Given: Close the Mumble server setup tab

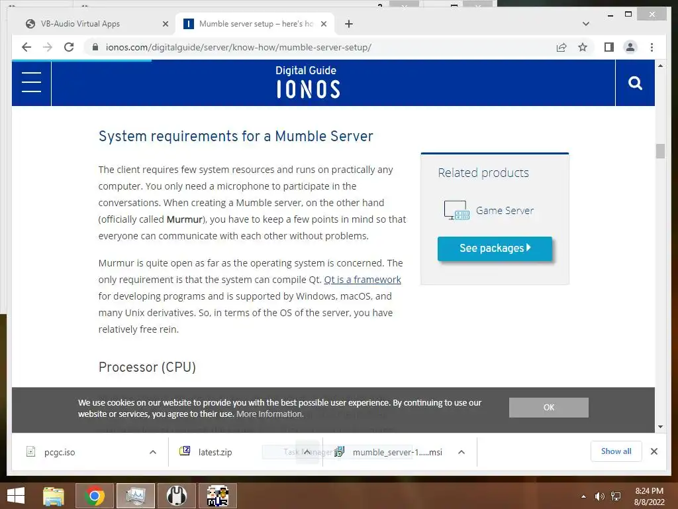Looking at the screenshot, I should [x=323, y=24].
